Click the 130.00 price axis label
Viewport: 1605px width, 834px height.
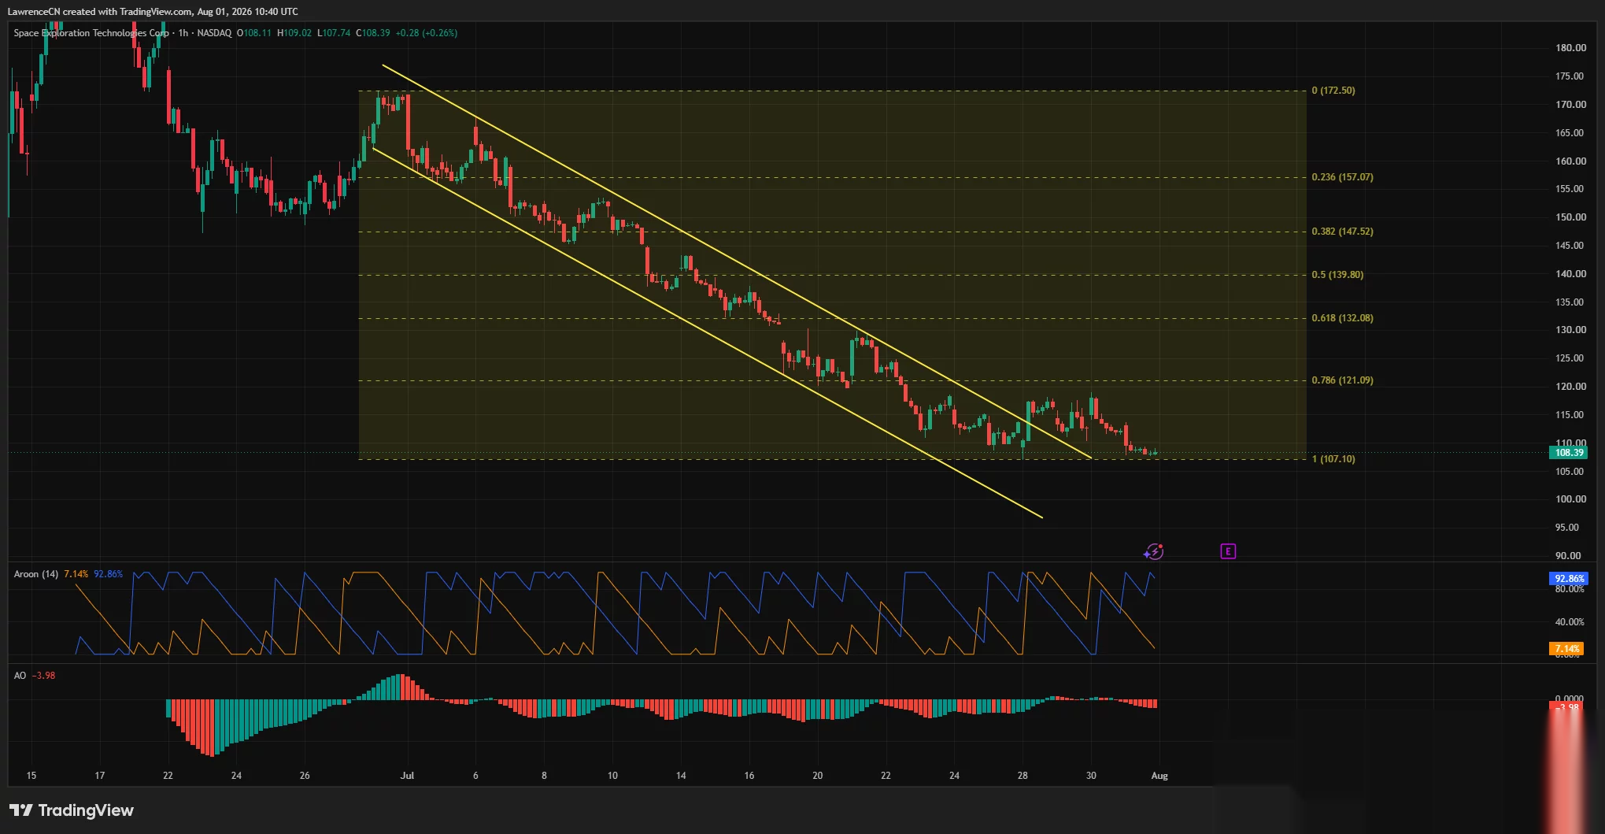(1570, 330)
